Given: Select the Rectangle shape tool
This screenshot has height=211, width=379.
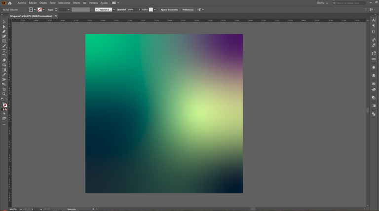Looking at the screenshot, I should [x=4, y=41].
